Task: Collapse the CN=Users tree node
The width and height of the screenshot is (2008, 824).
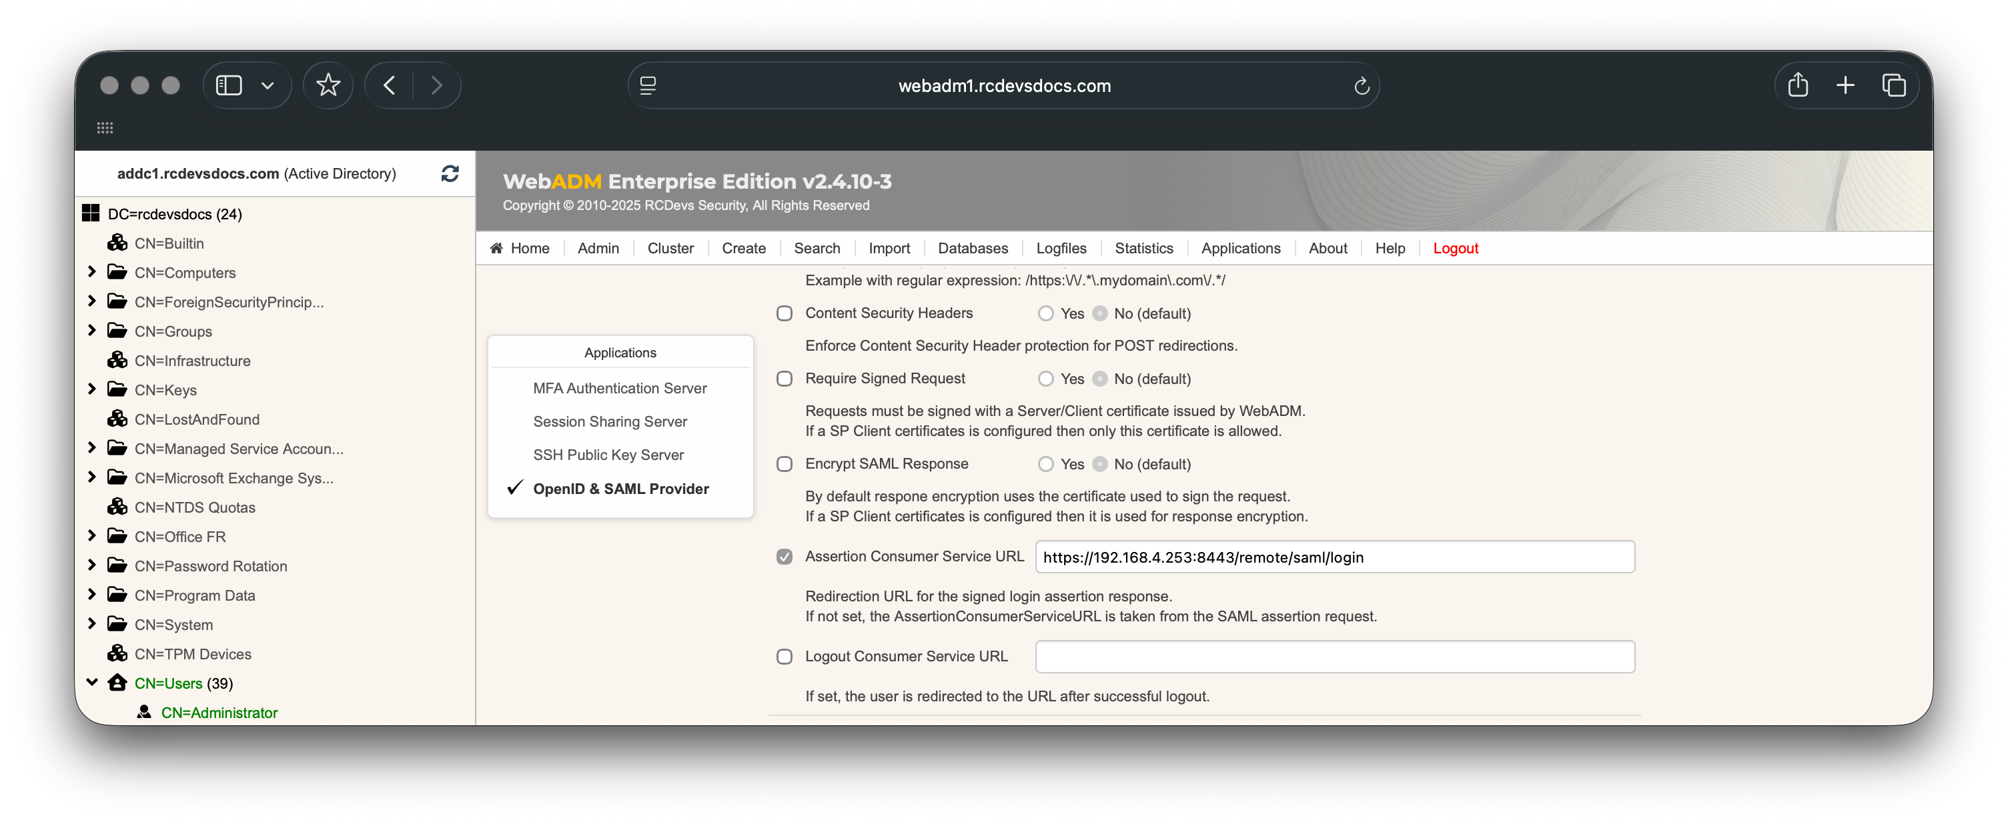Action: [92, 682]
